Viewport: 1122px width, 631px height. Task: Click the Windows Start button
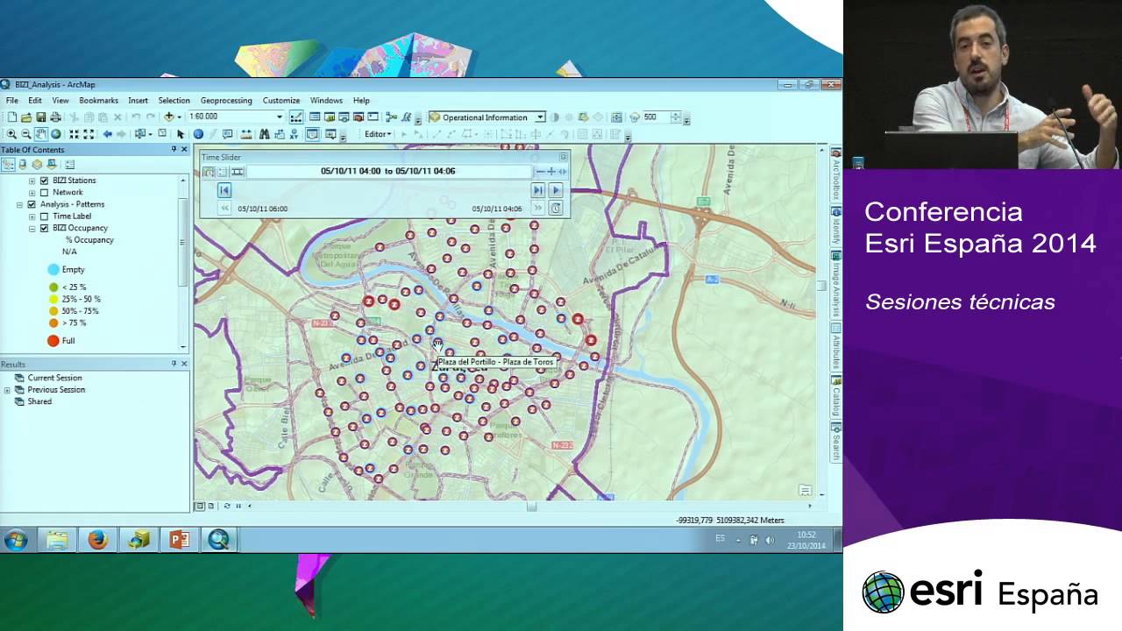(x=16, y=540)
